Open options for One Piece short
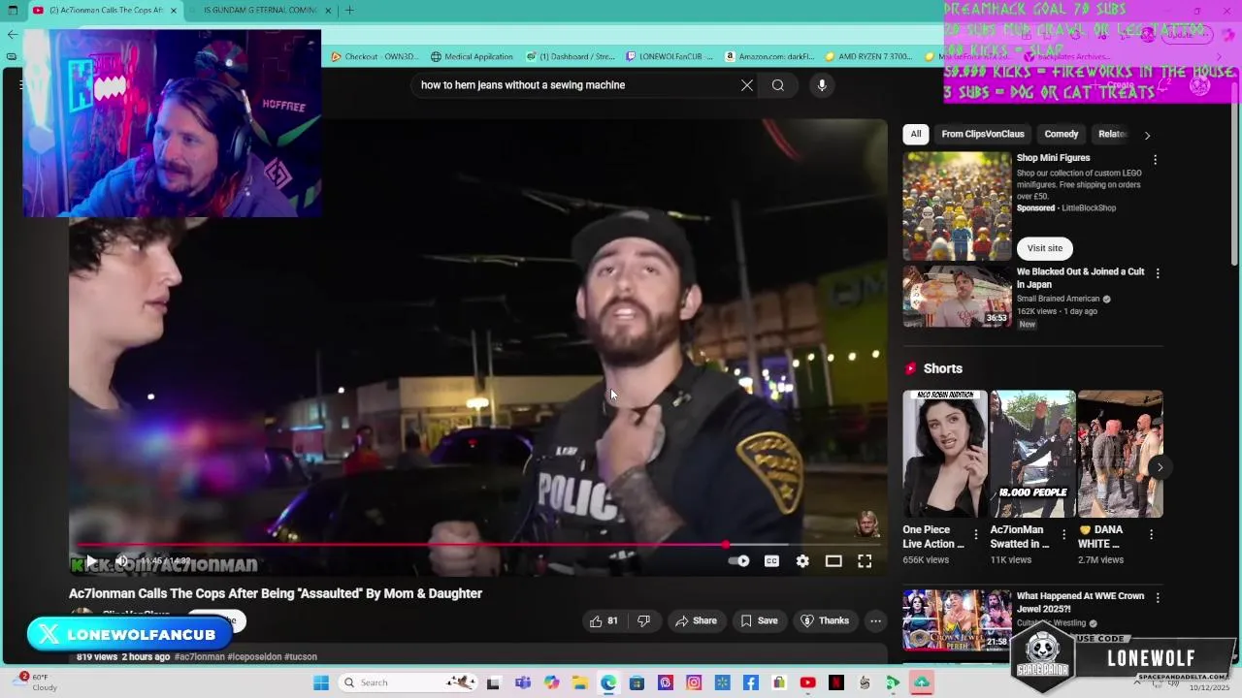 pos(976,534)
